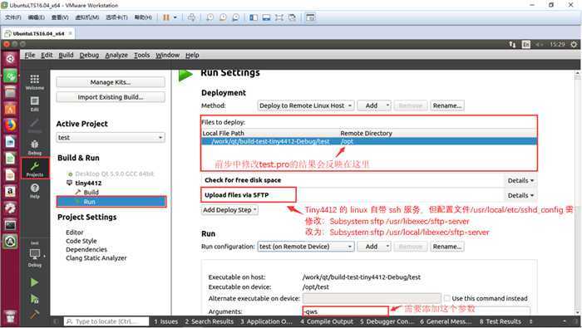Viewport: 582px width, 328px height.
Task: Open the Trash at bottom of dock
Action: point(10,317)
